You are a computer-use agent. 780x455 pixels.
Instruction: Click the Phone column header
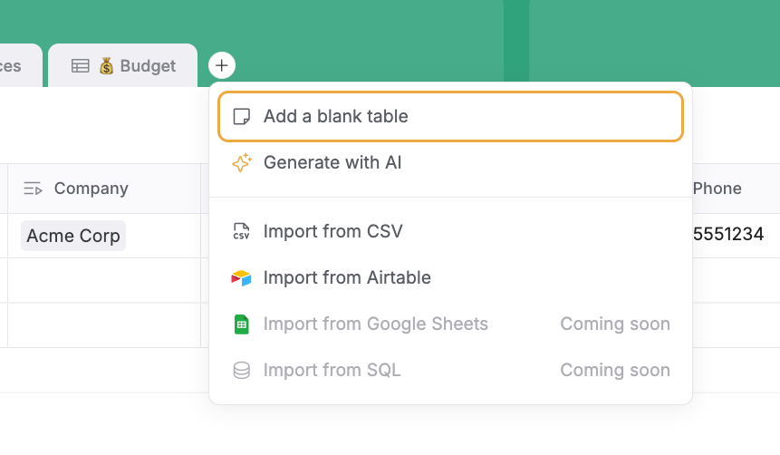tap(717, 189)
